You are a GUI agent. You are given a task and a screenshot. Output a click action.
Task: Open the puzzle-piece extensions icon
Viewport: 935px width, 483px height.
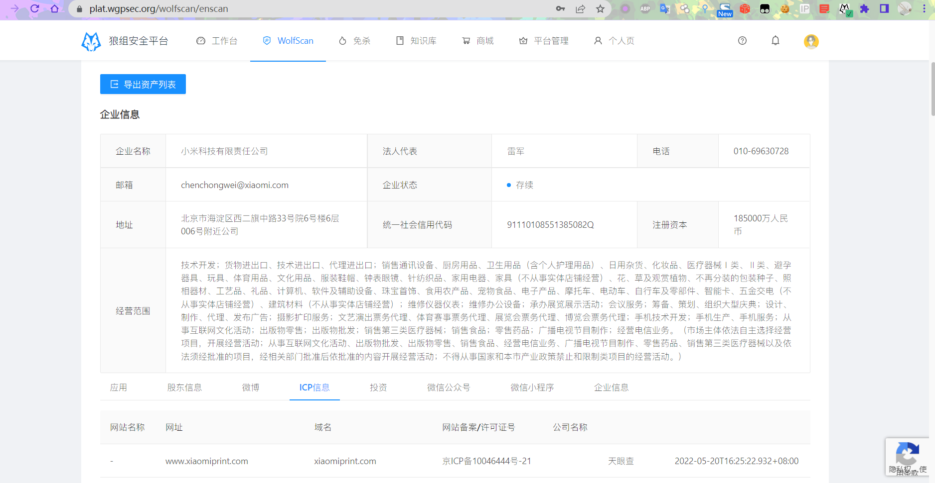pyautogui.click(x=865, y=8)
